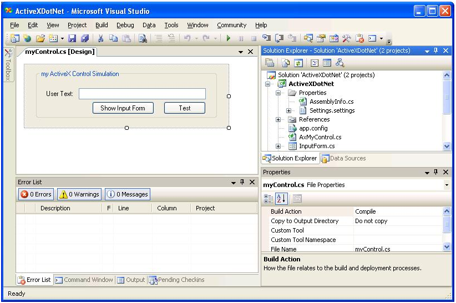Toggle the 0 Messages filter

point(128,194)
